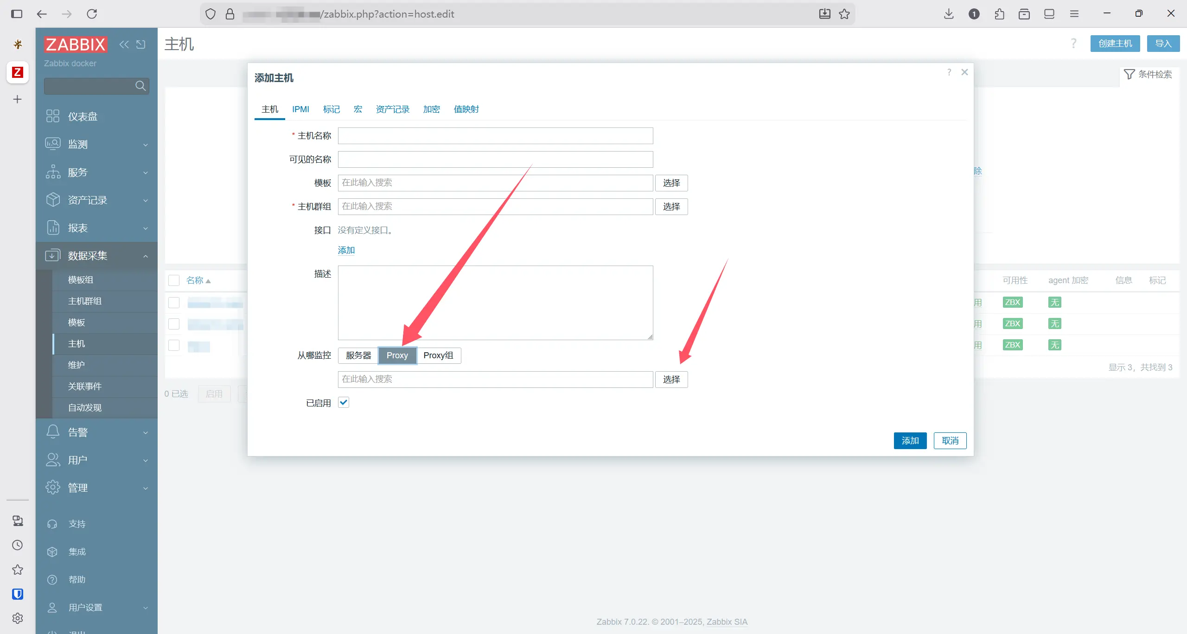Click into the 主机名称 host name field
Screen dimensions: 1187x634
click(x=495, y=136)
